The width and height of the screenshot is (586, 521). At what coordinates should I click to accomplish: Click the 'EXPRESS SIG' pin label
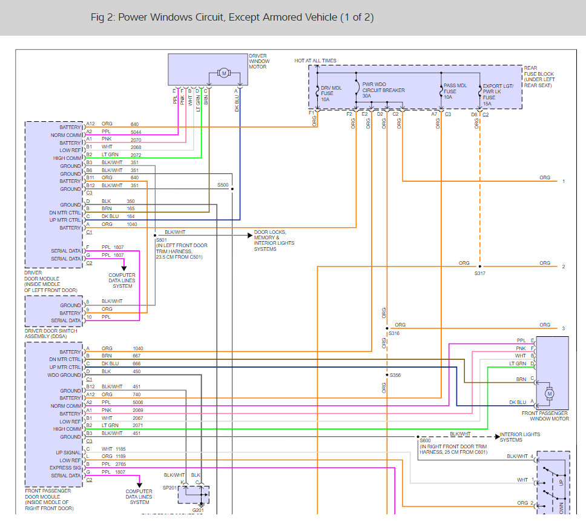(x=65, y=468)
